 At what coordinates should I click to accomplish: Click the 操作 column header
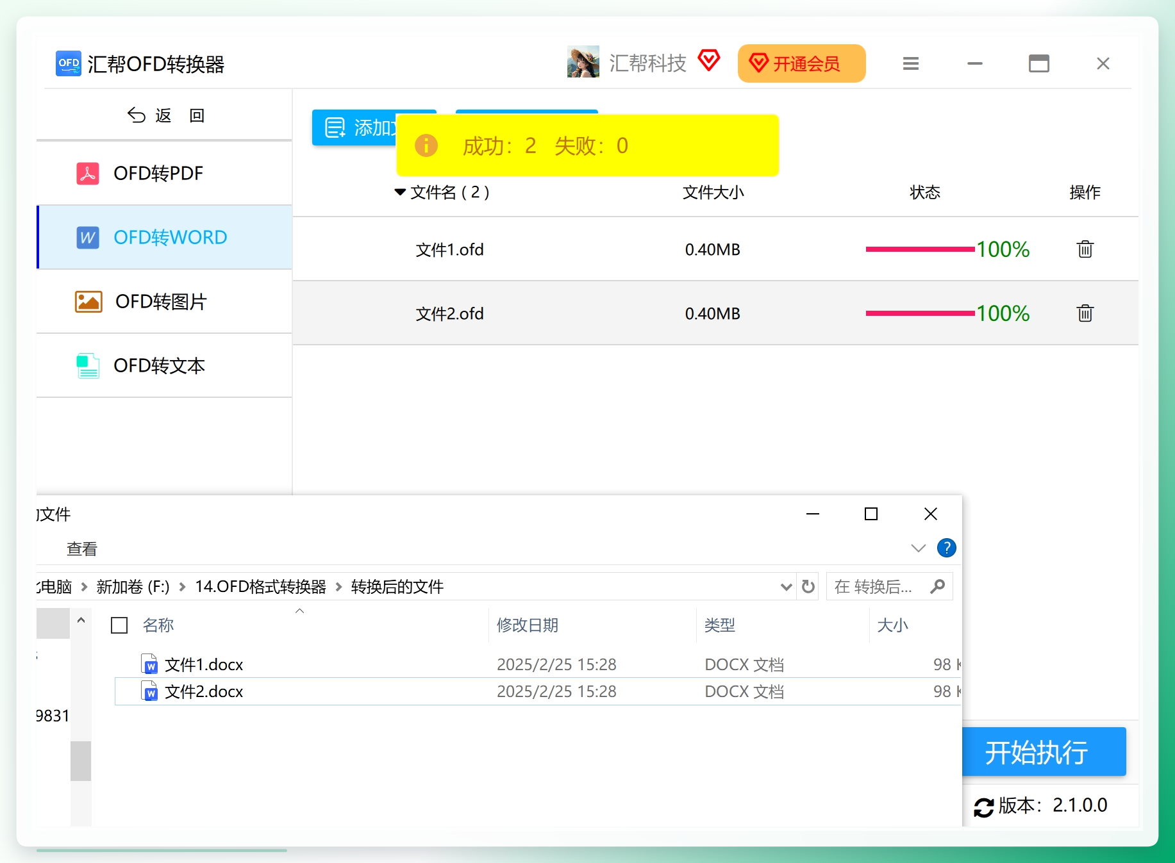click(x=1085, y=192)
